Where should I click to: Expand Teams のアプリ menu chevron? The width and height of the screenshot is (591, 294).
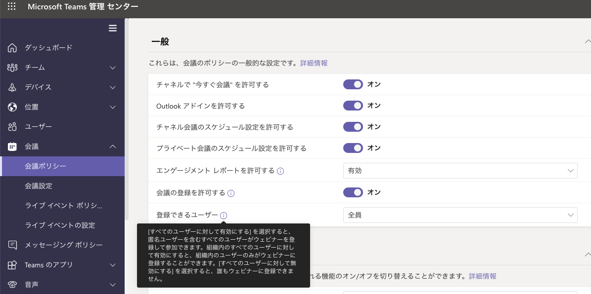113,265
